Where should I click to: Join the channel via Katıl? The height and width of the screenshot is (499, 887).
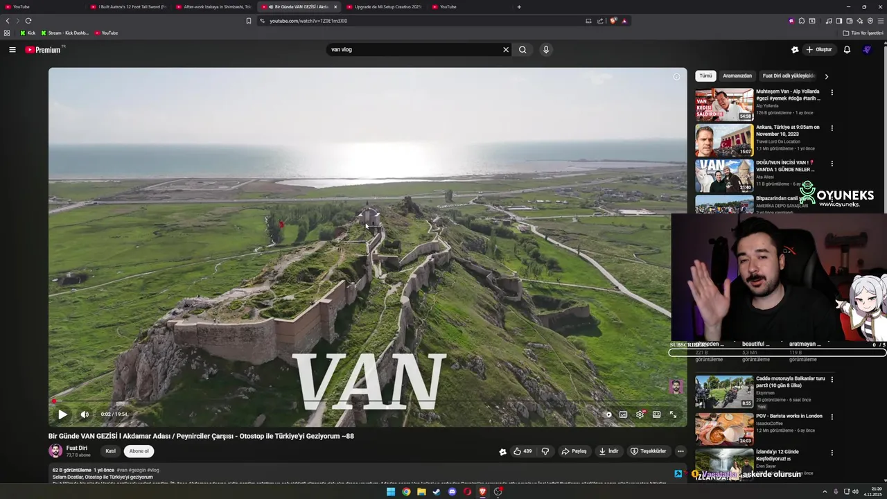110,451
